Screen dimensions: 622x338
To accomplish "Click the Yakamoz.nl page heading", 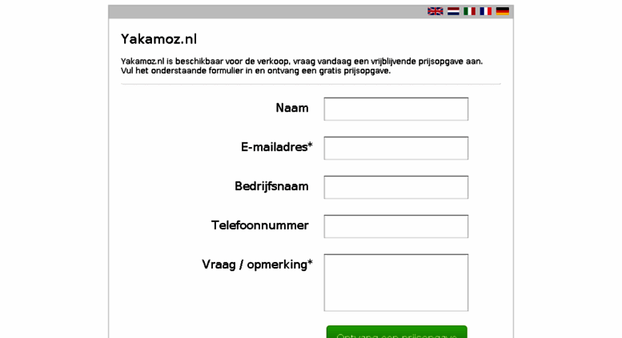I will click(159, 39).
